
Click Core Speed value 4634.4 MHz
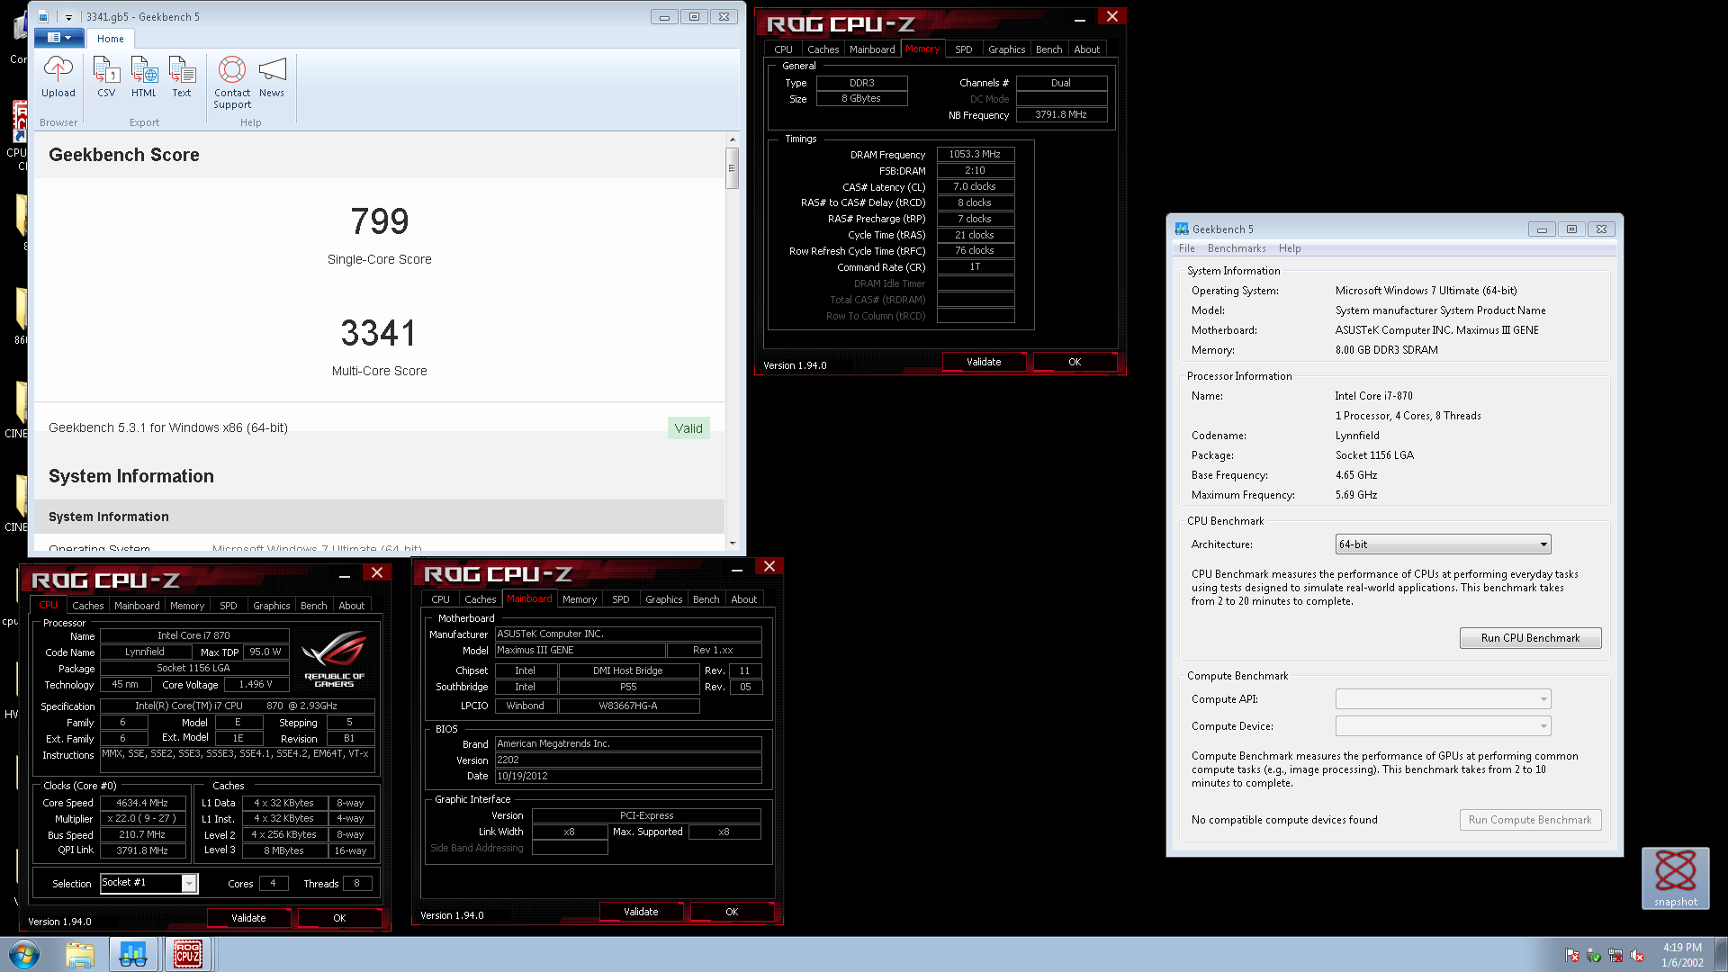(x=142, y=803)
